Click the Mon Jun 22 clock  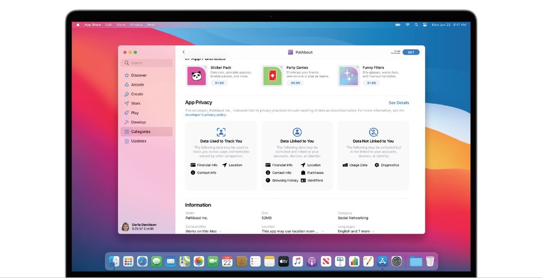pos(449,25)
